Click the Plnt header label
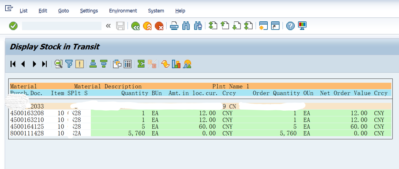 point(219,86)
